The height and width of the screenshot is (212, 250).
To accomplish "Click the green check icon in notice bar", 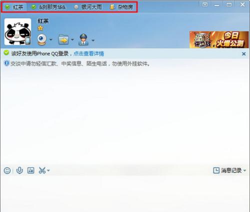I will pos(6,53).
